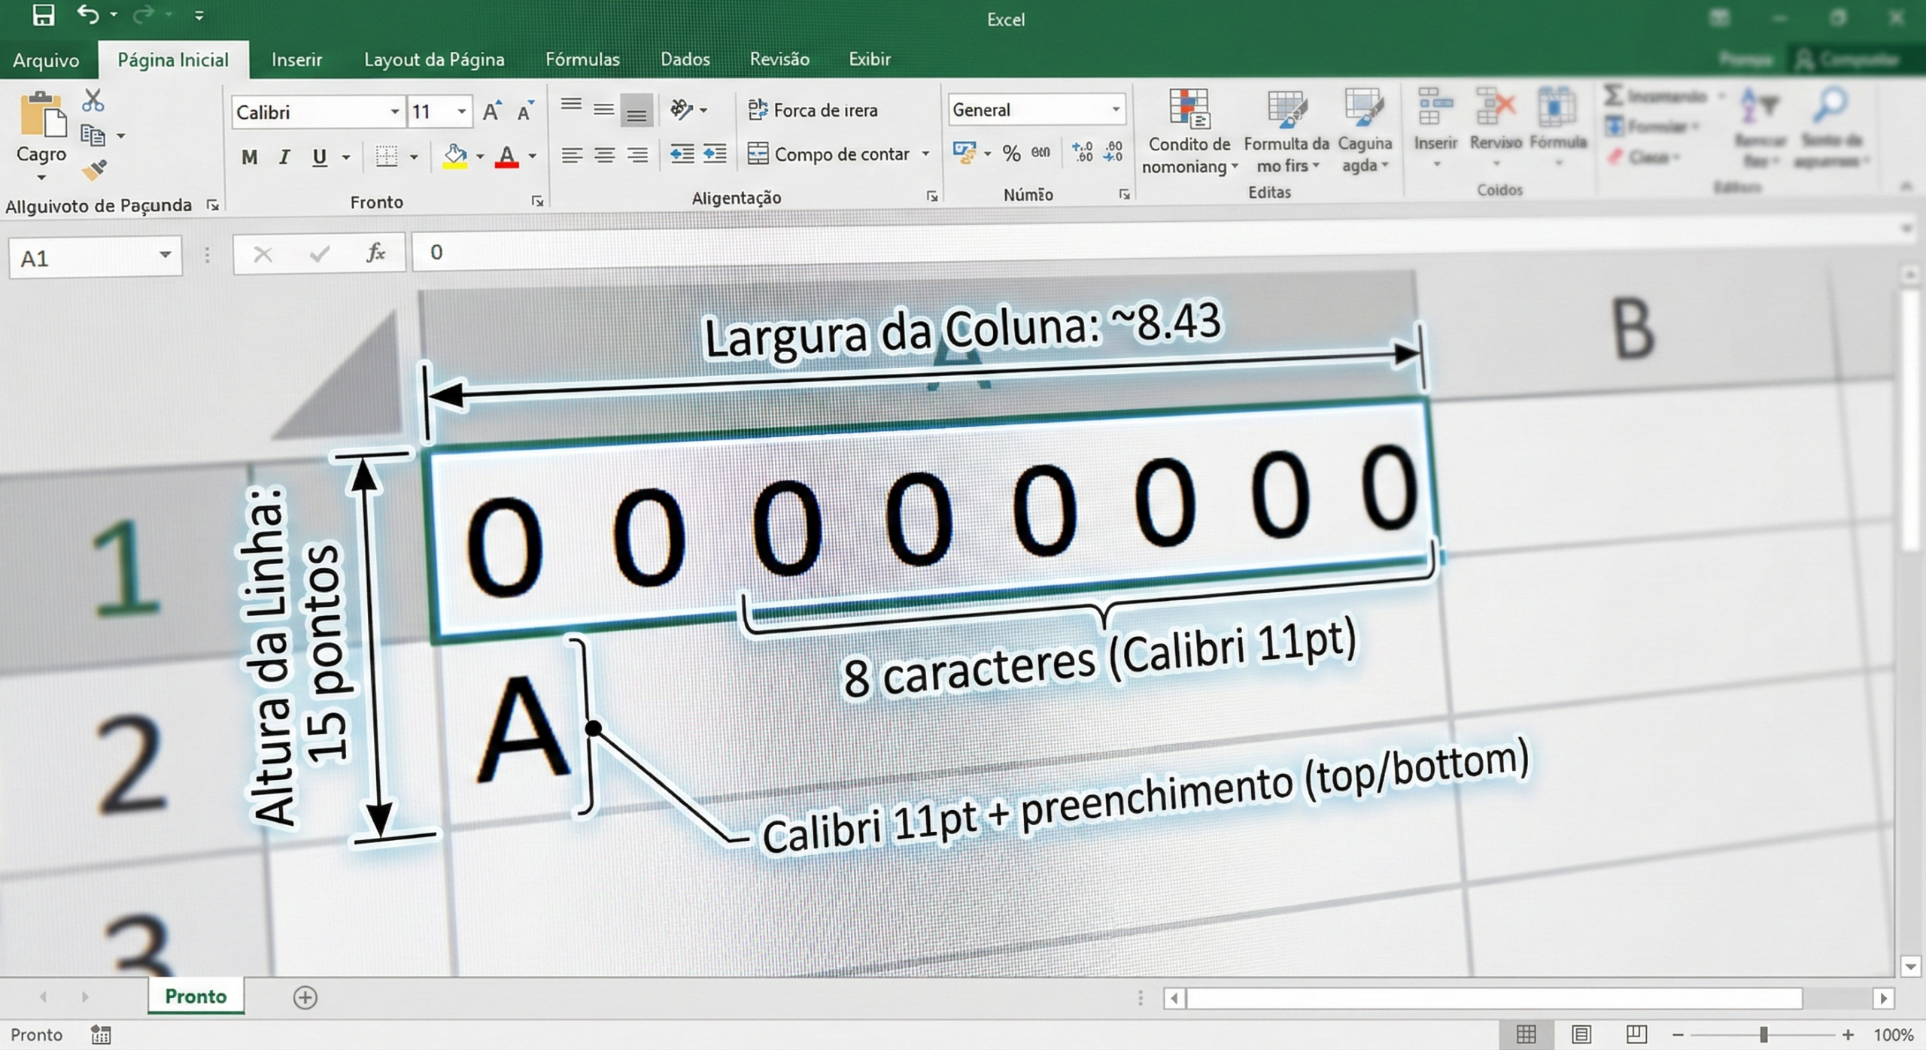
Task: Select the Pronto sheet tab
Action: [195, 997]
